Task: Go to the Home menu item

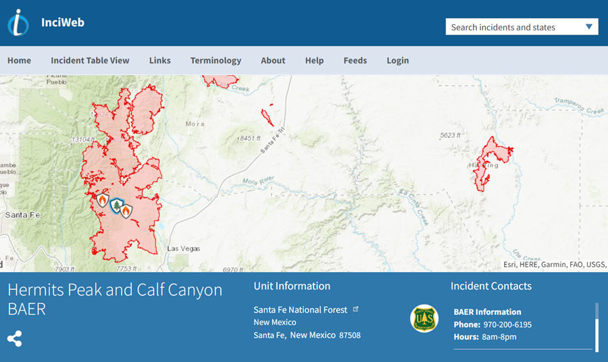Action: click(19, 60)
